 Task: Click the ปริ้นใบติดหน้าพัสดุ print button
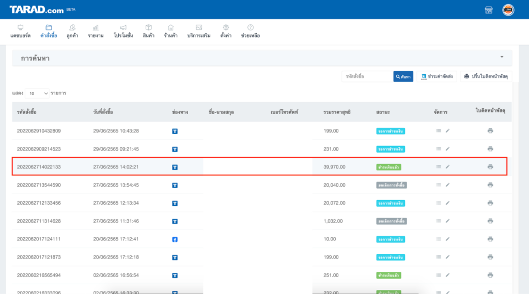pyautogui.click(x=486, y=76)
